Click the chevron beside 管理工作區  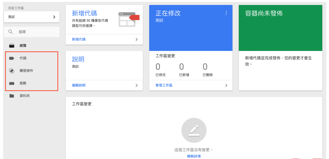click(x=226, y=85)
